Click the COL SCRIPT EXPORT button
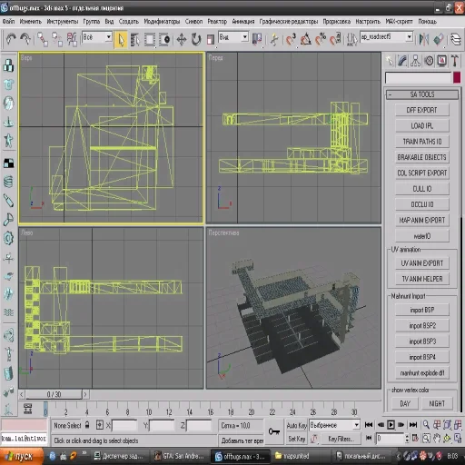This screenshot has width=465, height=465. click(422, 173)
